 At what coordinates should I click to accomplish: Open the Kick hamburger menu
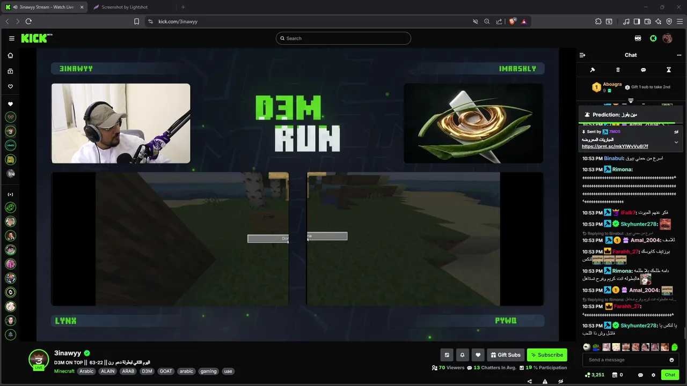(11, 39)
